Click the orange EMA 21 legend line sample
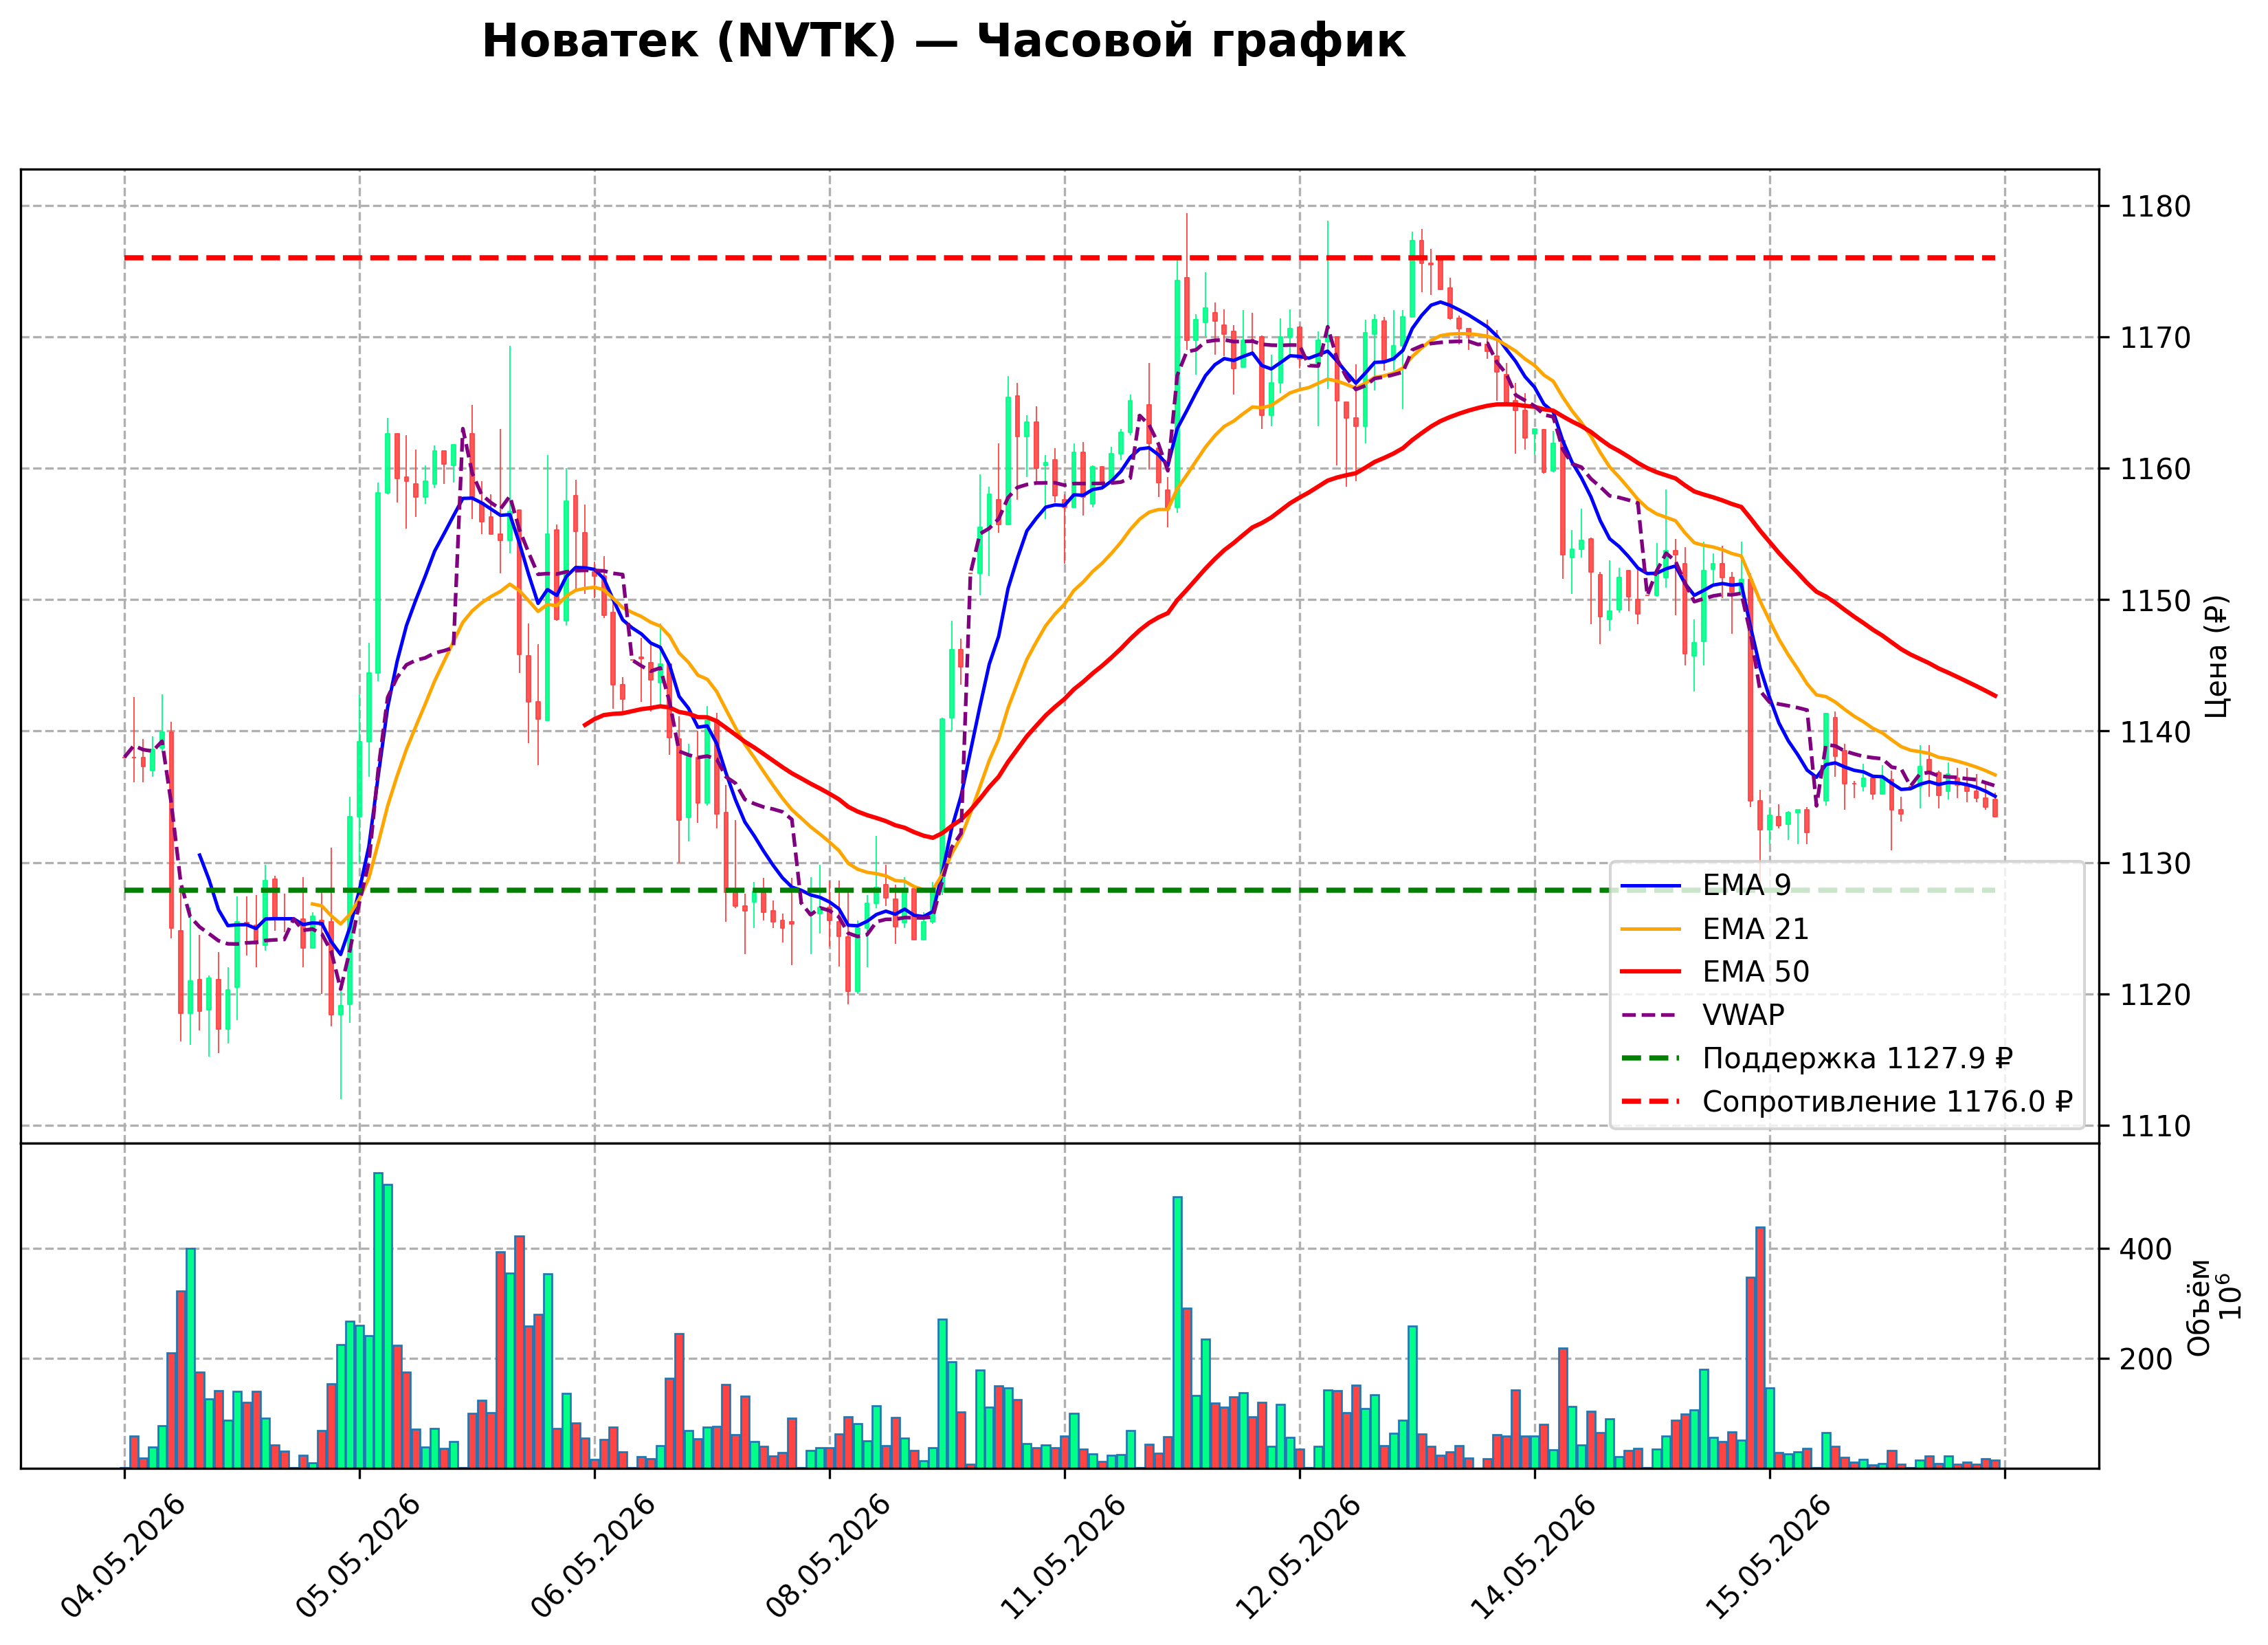The height and width of the screenshot is (1645, 2268). [1650, 929]
